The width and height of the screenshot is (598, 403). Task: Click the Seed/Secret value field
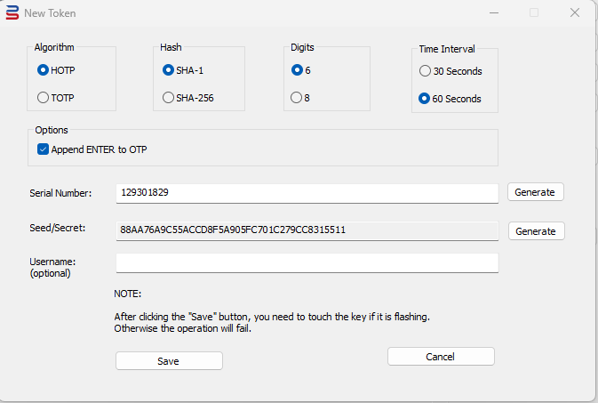(307, 230)
